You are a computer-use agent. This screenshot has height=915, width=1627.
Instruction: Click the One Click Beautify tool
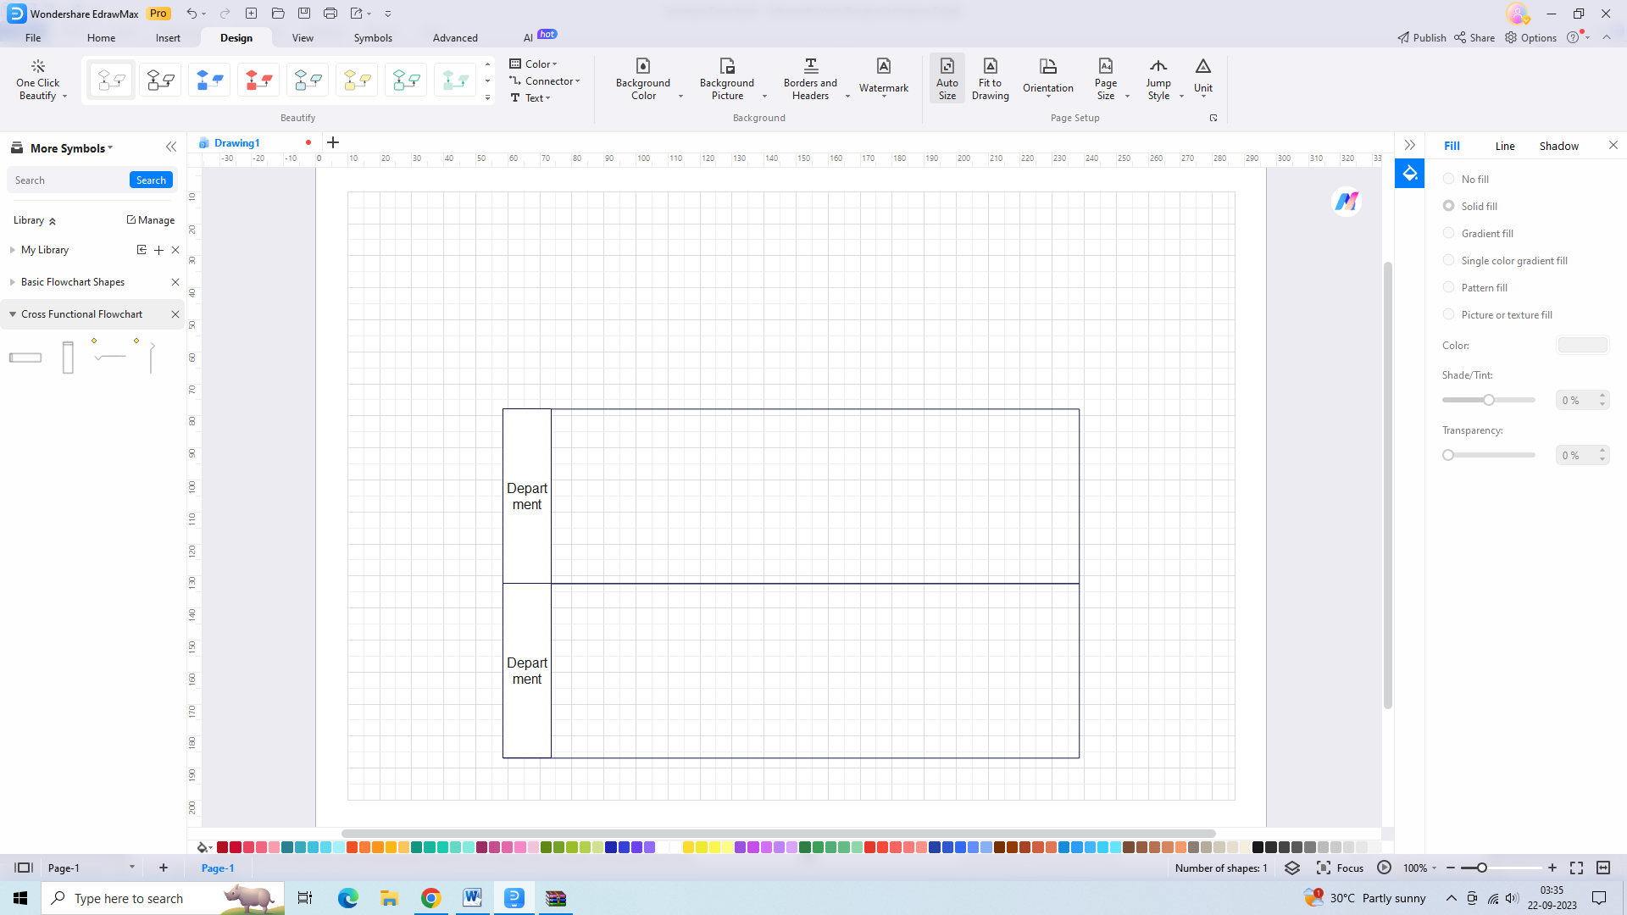[x=38, y=78]
